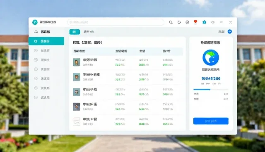Switch to the gray tab beside the teal tab

(89, 32)
